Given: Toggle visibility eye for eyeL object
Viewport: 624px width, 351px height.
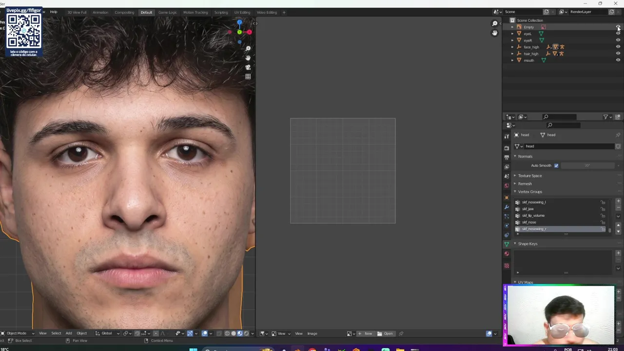Looking at the screenshot, I should pyautogui.click(x=618, y=34).
